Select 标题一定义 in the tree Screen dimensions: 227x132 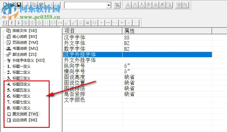[22, 66]
